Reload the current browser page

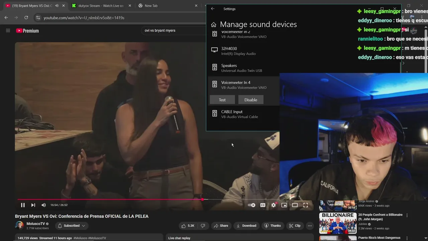click(x=26, y=17)
